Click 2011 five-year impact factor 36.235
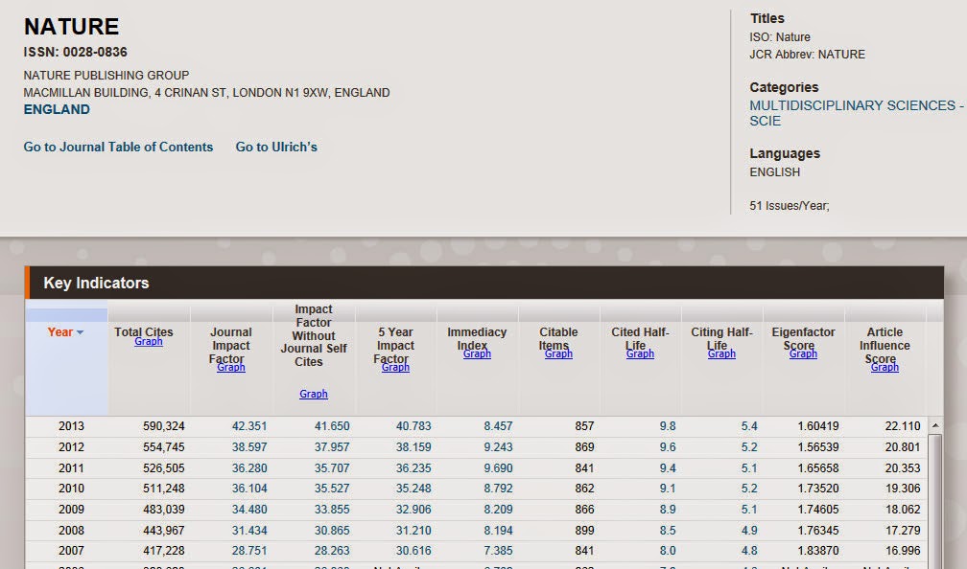 (413, 468)
